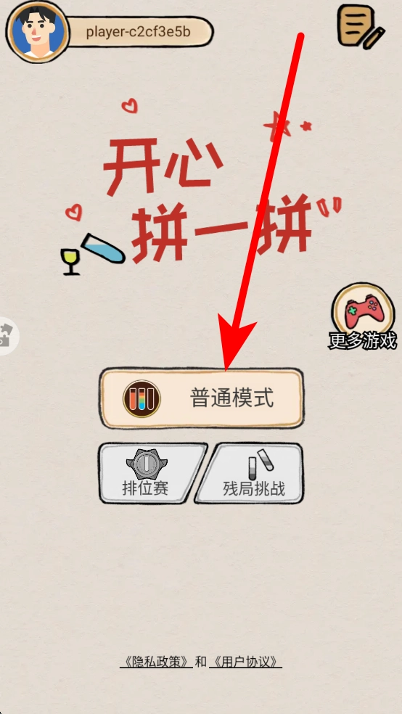
Task: Open the player avatar profile picture
Action: (37, 31)
